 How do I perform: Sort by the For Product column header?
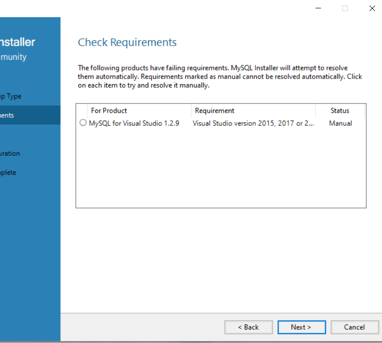(x=139, y=110)
